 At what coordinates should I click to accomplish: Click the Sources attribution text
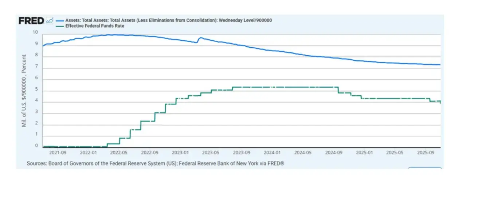(x=155, y=164)
